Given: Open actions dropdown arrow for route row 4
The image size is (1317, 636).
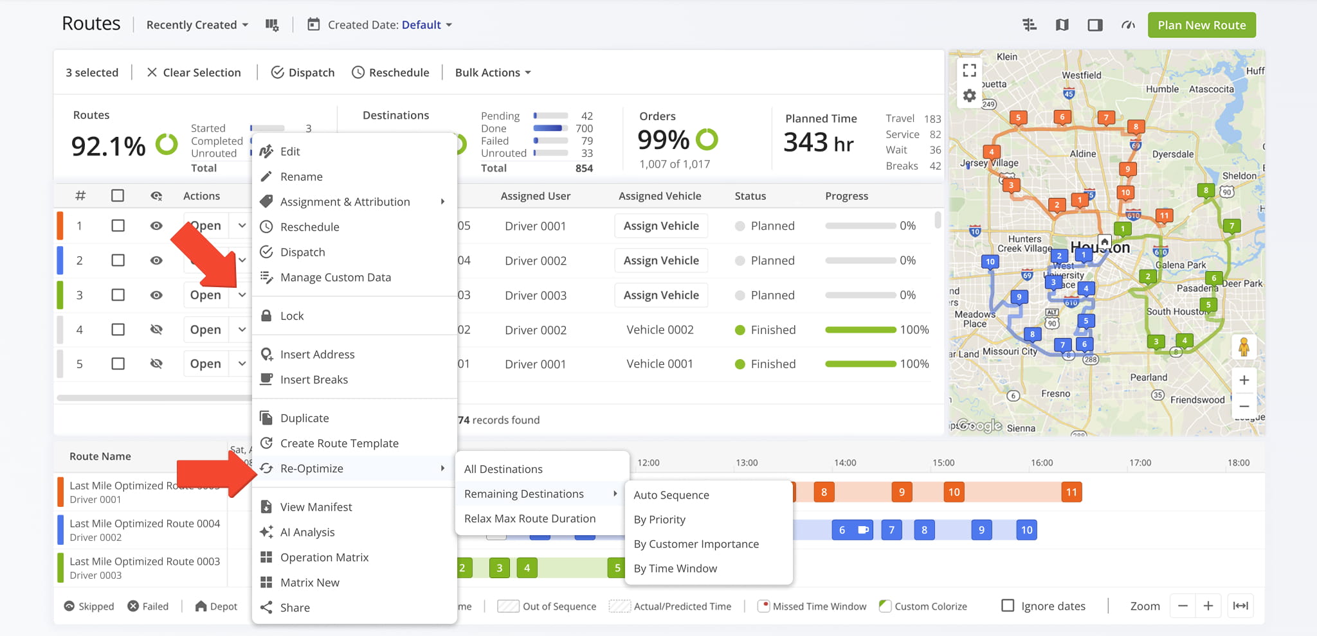Looking at the screenshot, I should click(x=242, y=330).
